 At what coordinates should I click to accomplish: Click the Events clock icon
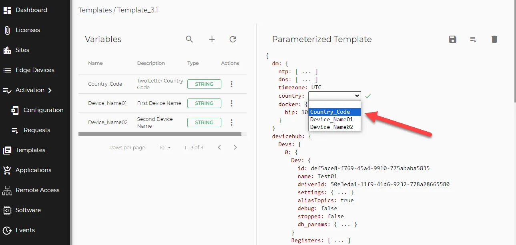(x=7, y=230)
